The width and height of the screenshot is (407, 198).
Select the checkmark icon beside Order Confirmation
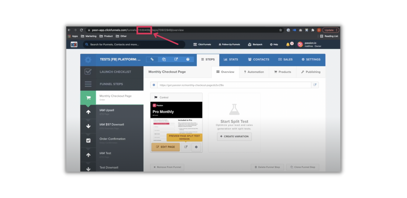click(x=88, y=140)
